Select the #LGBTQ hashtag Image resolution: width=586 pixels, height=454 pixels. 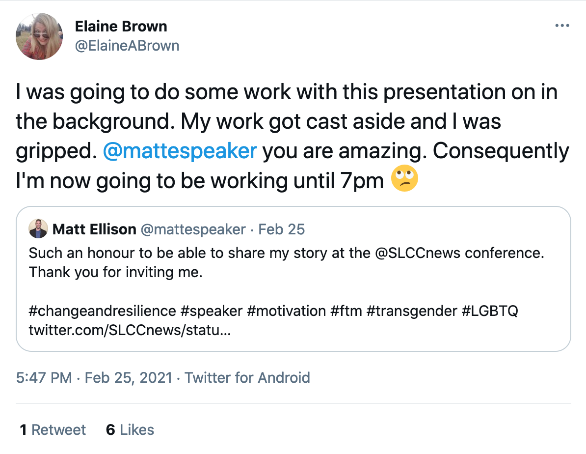tap(490, 311)
